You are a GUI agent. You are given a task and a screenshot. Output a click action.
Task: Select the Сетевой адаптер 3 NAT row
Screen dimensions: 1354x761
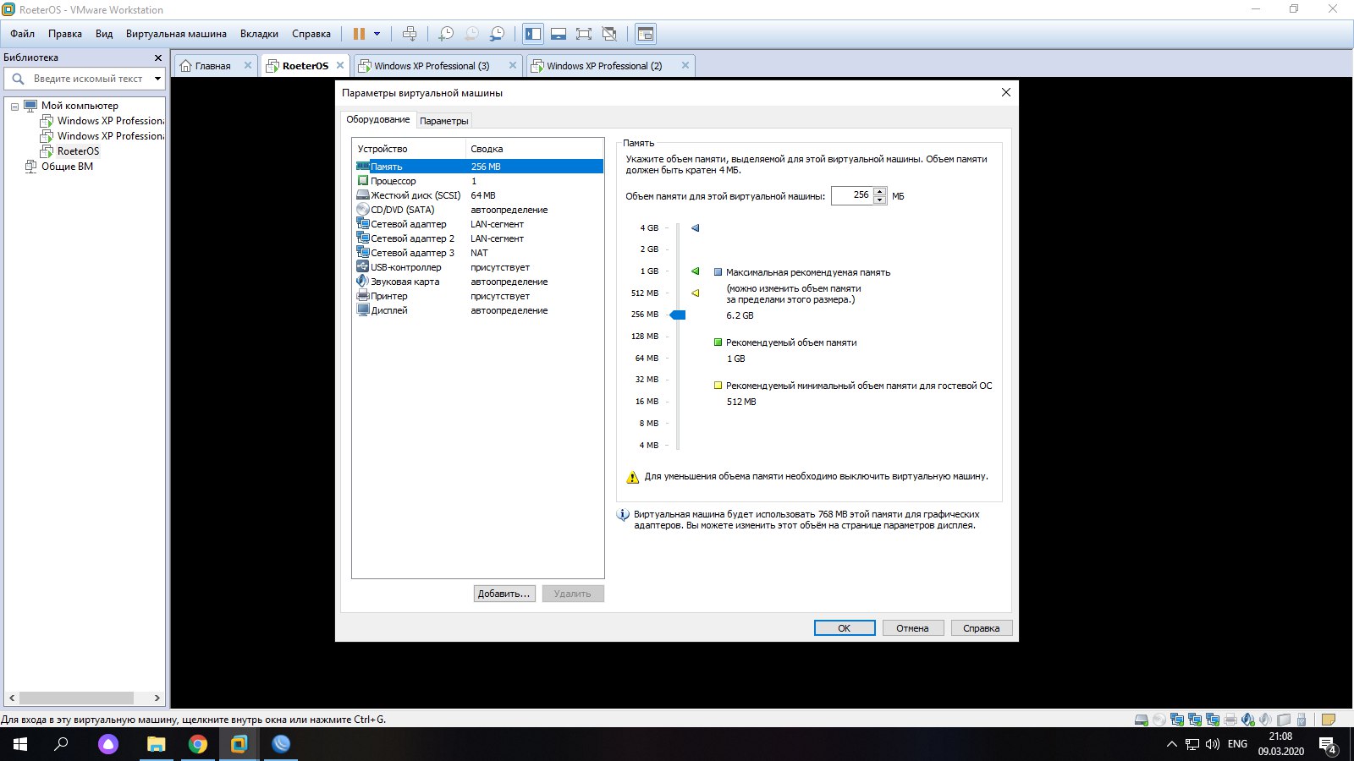tap(478, 253)
